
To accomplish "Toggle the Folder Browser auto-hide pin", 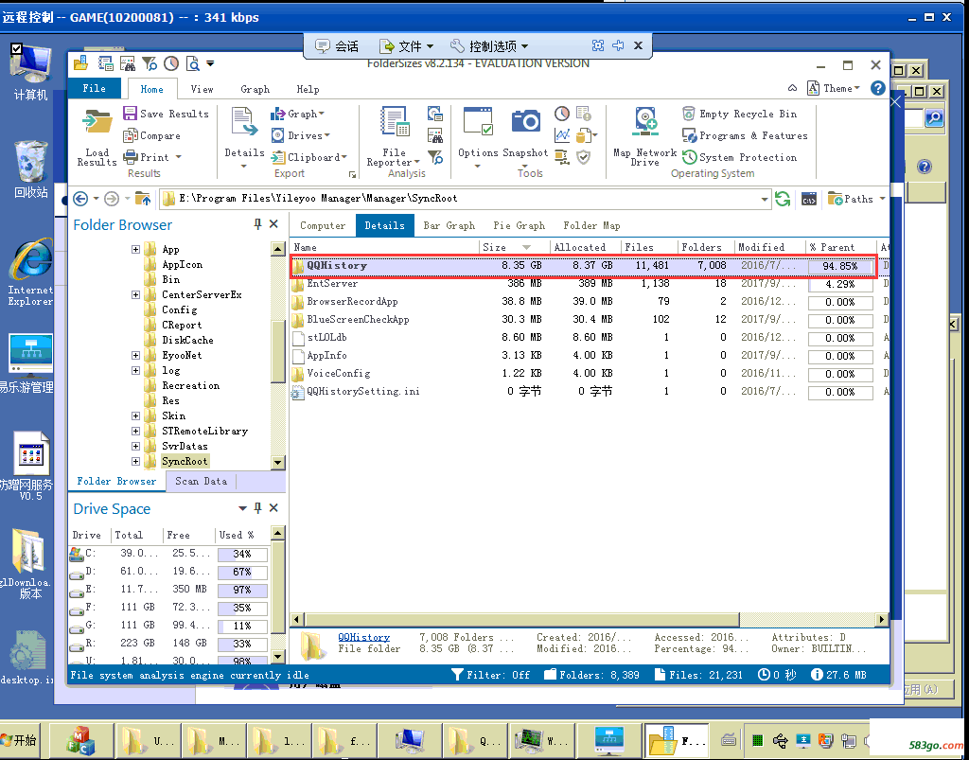I will [x=257, y=224].
